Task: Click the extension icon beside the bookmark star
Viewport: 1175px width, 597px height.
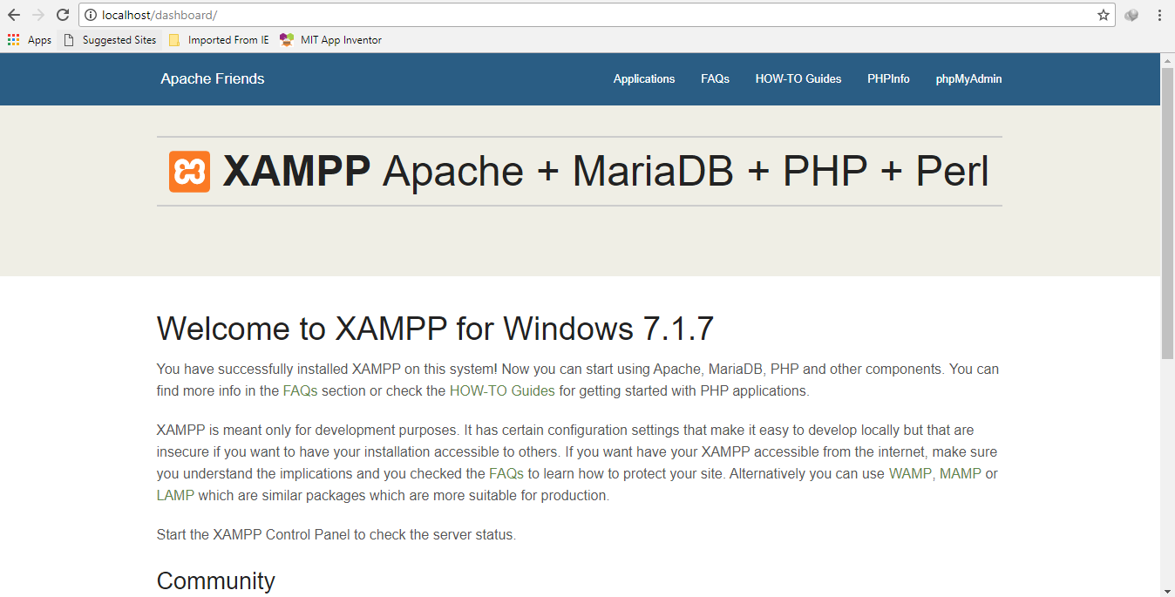Action: (1131, 15)
